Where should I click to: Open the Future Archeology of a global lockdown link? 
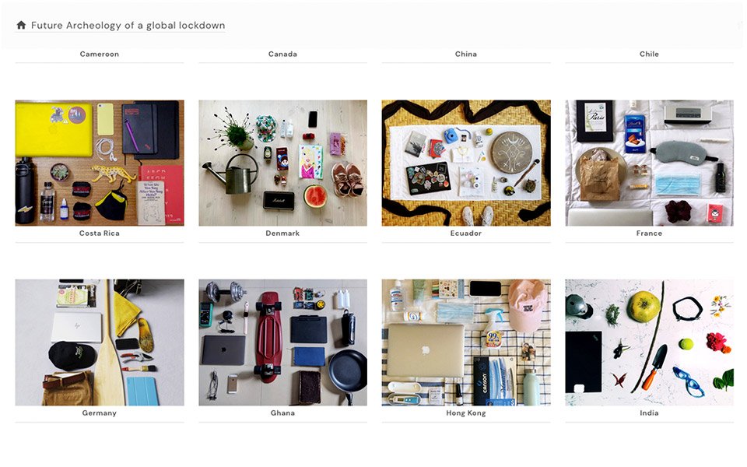click(x=128, y=25)
